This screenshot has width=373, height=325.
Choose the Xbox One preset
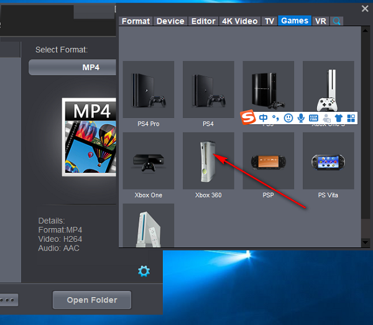[149, 161]
